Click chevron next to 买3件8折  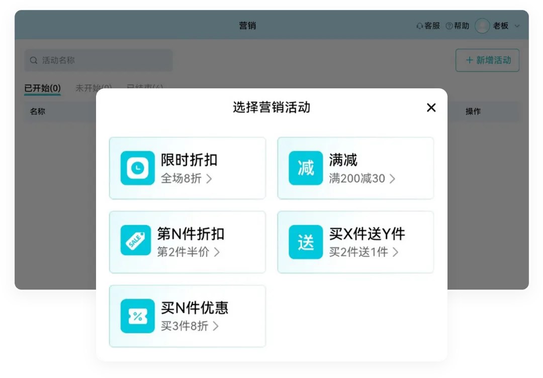point(215,326)
